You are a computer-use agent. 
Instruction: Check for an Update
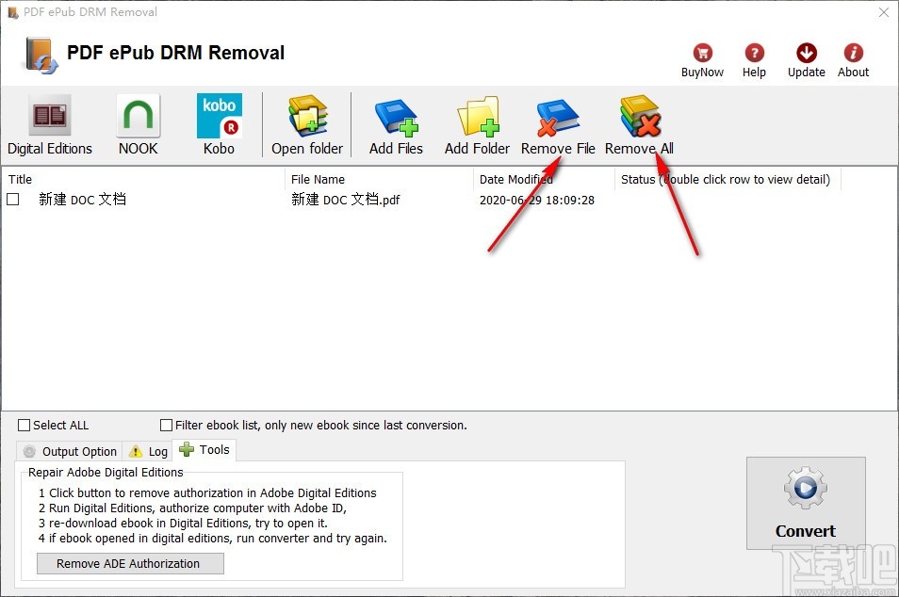806,60
